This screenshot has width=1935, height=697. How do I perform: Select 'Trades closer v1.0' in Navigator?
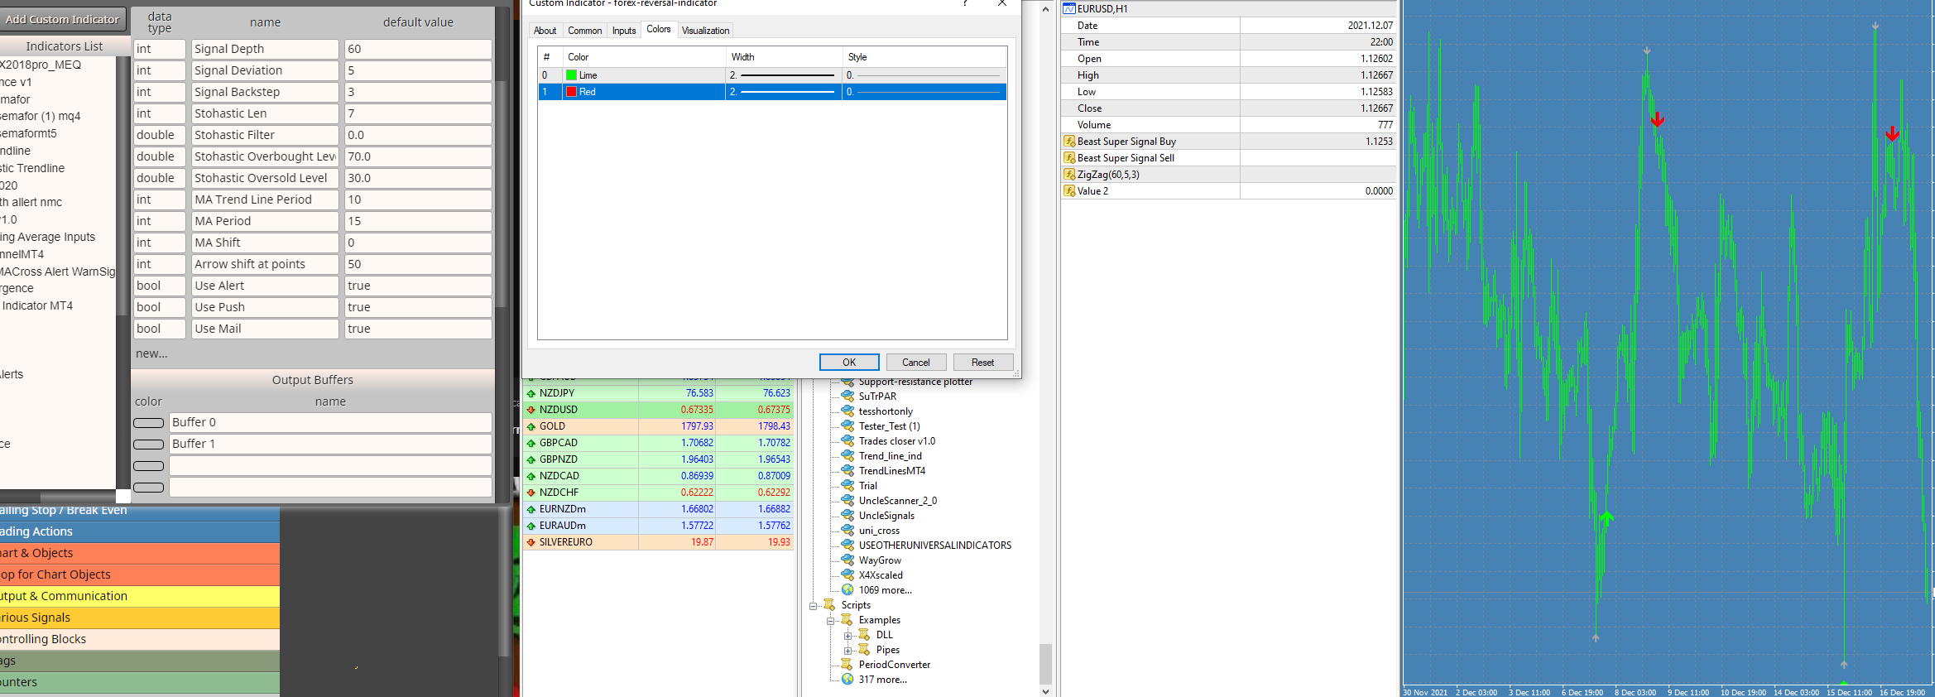[897, 441]
